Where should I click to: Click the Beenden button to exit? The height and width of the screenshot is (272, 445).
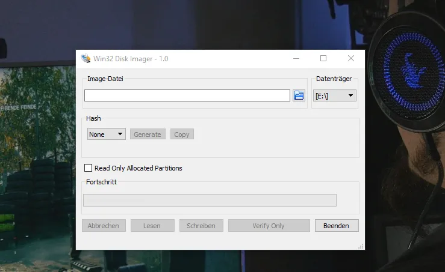tap(337, 226)
